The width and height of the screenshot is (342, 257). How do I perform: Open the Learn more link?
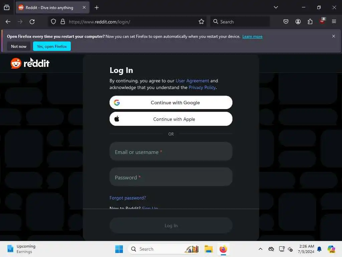pos(252,36)
